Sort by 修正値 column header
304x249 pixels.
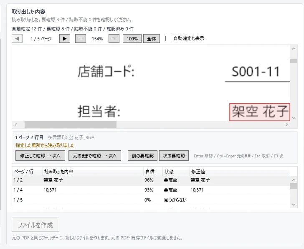(239, 172)
